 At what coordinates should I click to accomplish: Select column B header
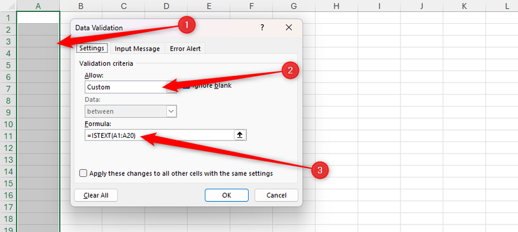coord(81,6)
